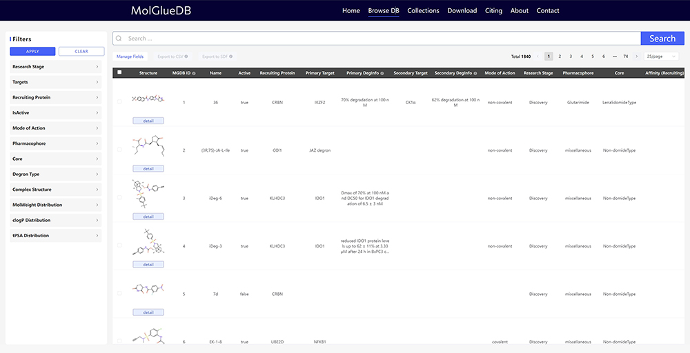Screen dimensions: 690x353
Task: Go to the Download page in navbar
Action: [462, 10]
